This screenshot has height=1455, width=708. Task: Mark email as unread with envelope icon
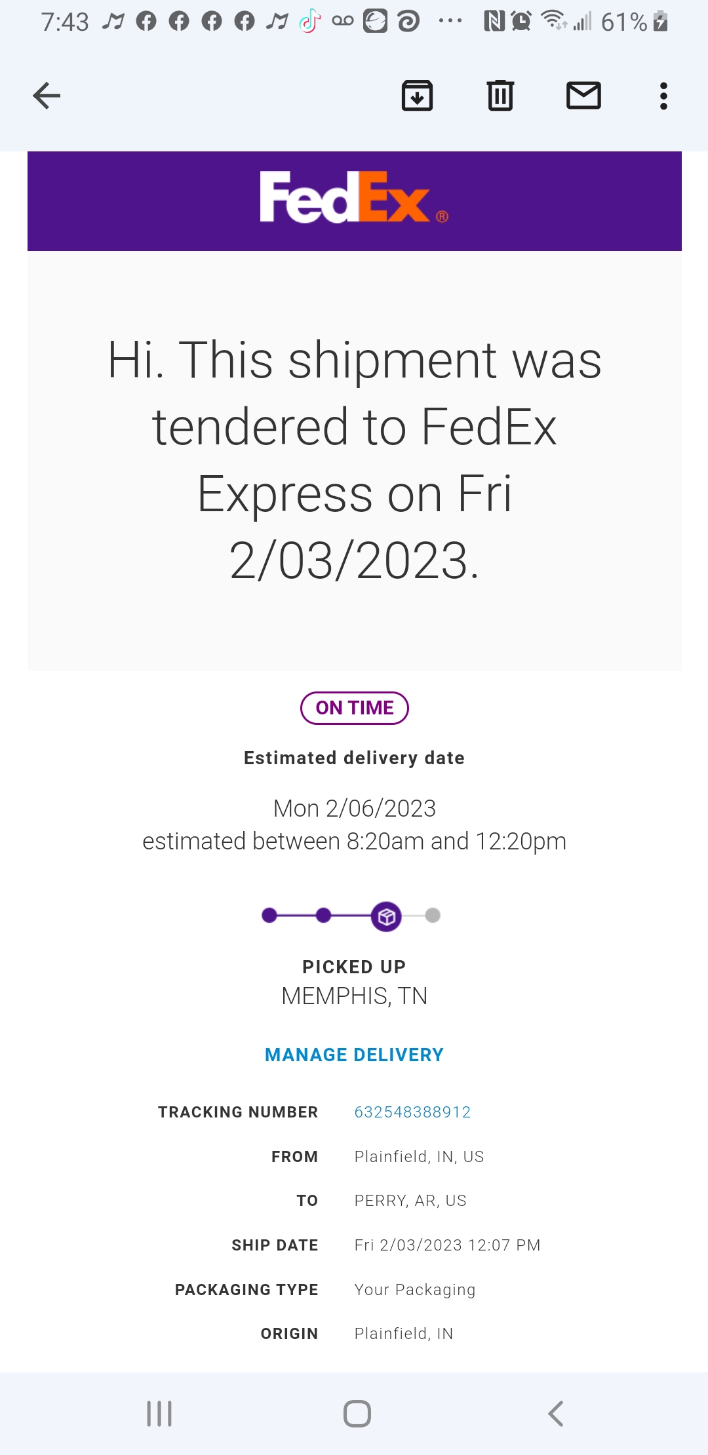pos(583,96)
